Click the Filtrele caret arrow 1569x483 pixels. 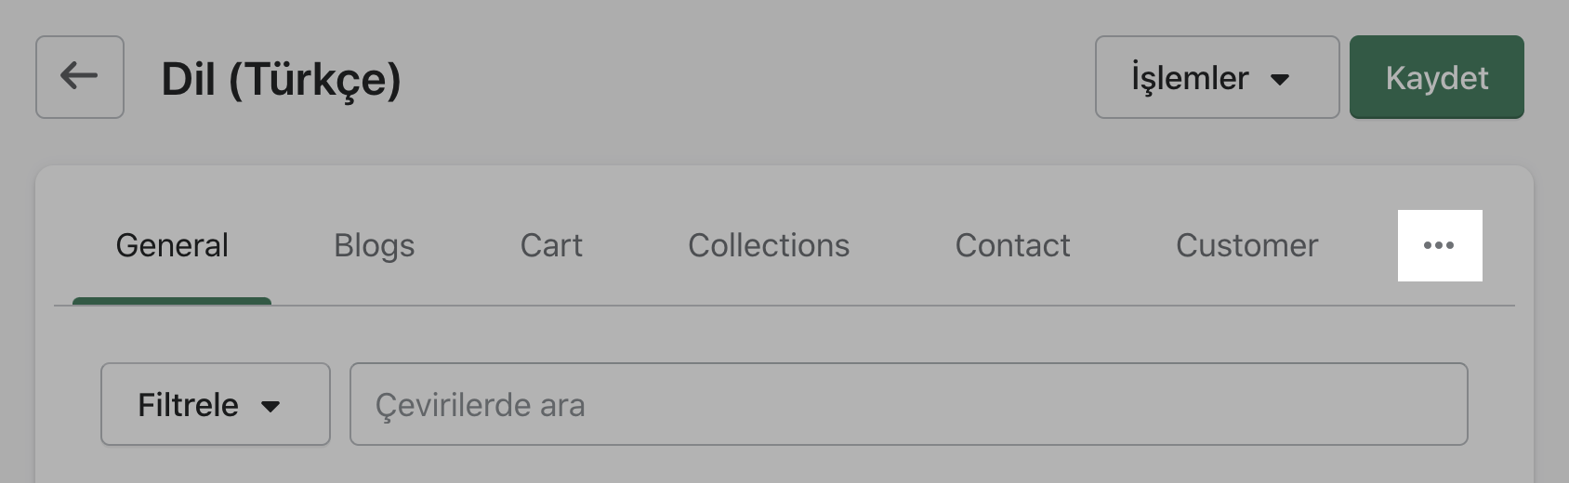click(270, 406)
